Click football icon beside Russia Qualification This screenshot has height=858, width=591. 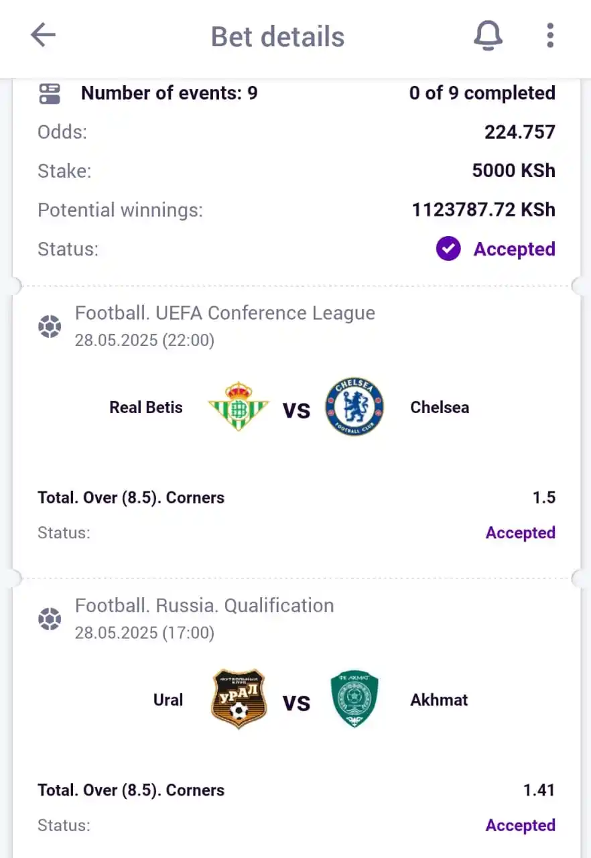(50, 619)
